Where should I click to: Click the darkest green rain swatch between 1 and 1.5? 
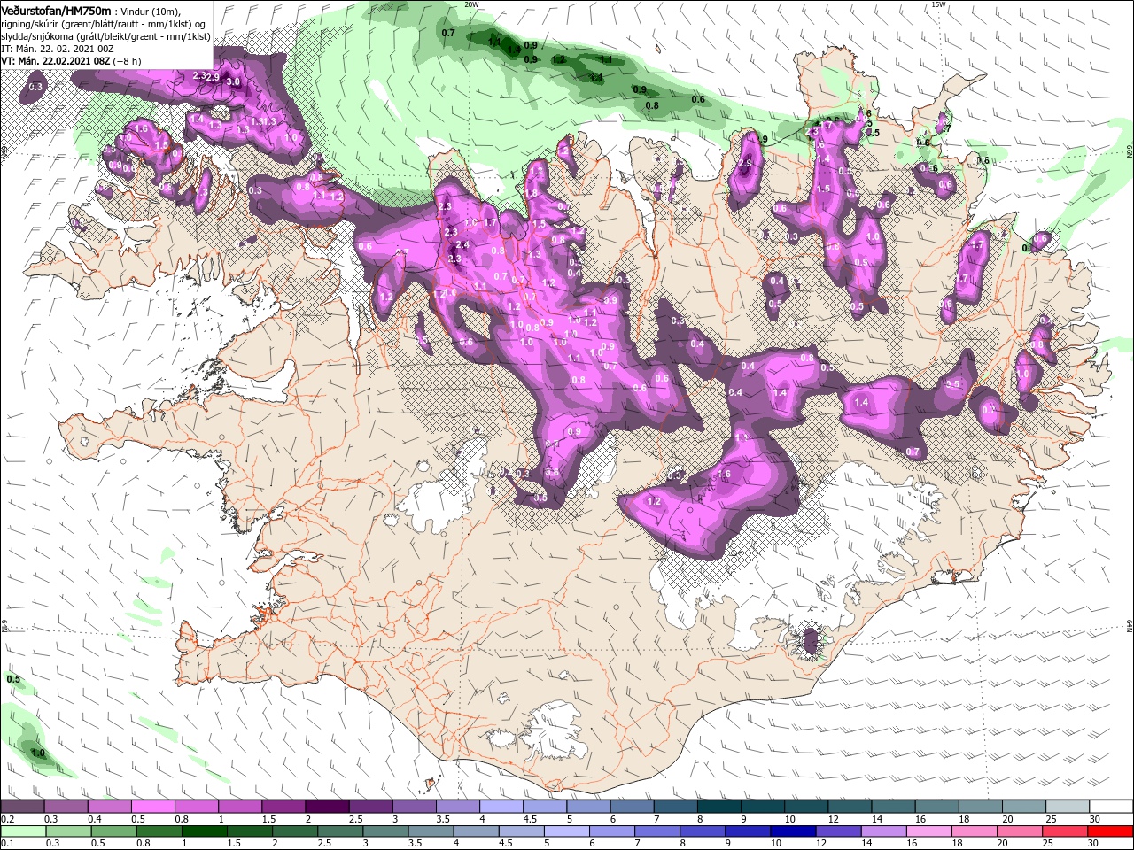tap(204, 831)
